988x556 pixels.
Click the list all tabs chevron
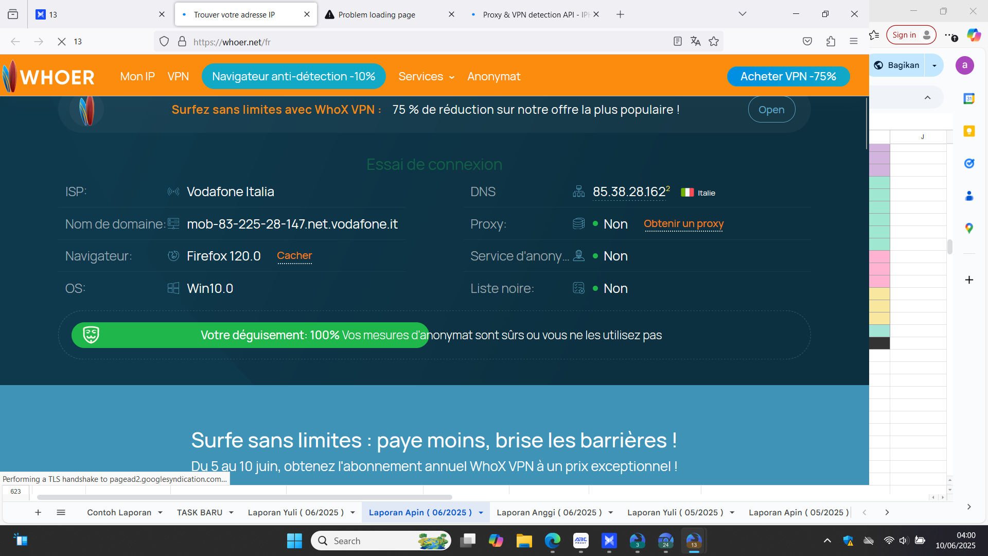click(742, 14)
